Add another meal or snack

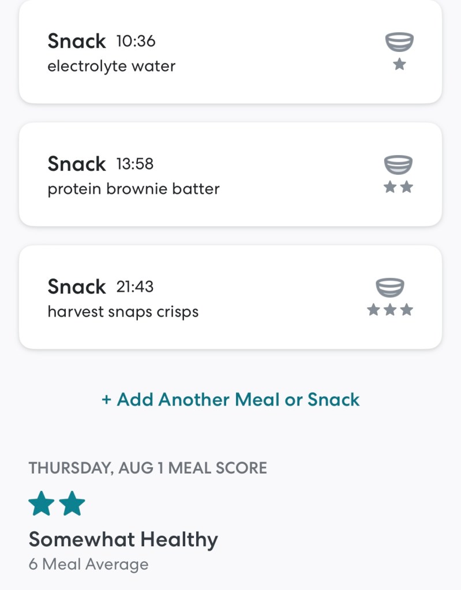click(x=230, y=400)
